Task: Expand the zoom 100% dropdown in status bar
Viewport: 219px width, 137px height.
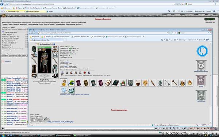Action: pyautogui.click(x=209, y=125)
